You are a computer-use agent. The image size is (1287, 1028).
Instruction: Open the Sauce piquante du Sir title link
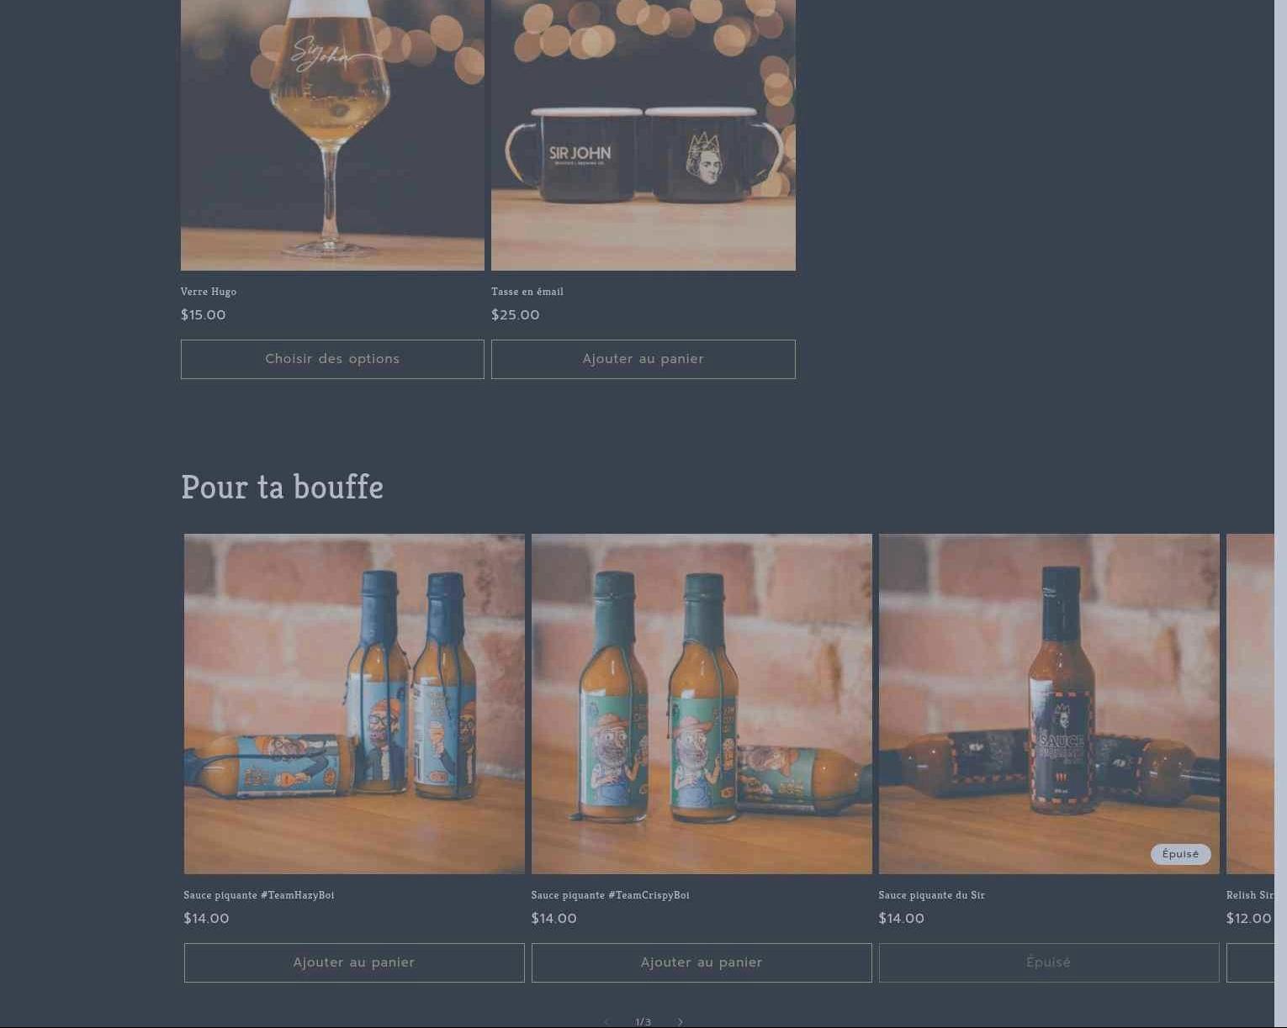[x=932, y=895]
